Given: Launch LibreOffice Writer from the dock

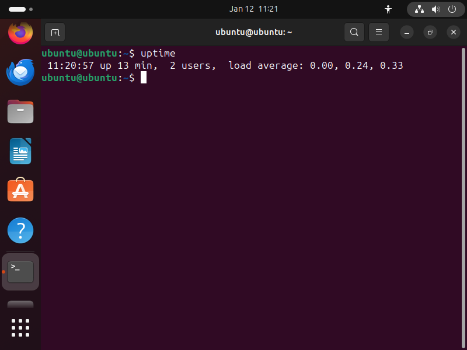Looking at the screenshot, I should (20, 151).
